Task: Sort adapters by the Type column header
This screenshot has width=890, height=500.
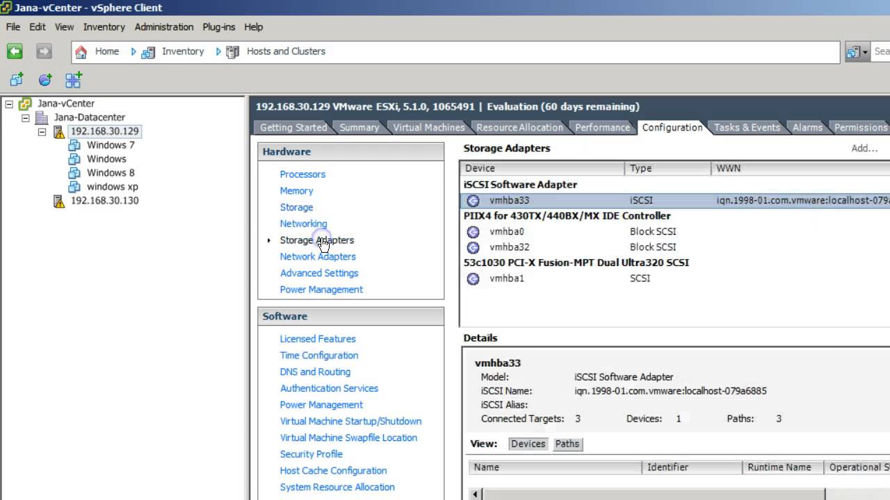Action: (x=668, y=169)
